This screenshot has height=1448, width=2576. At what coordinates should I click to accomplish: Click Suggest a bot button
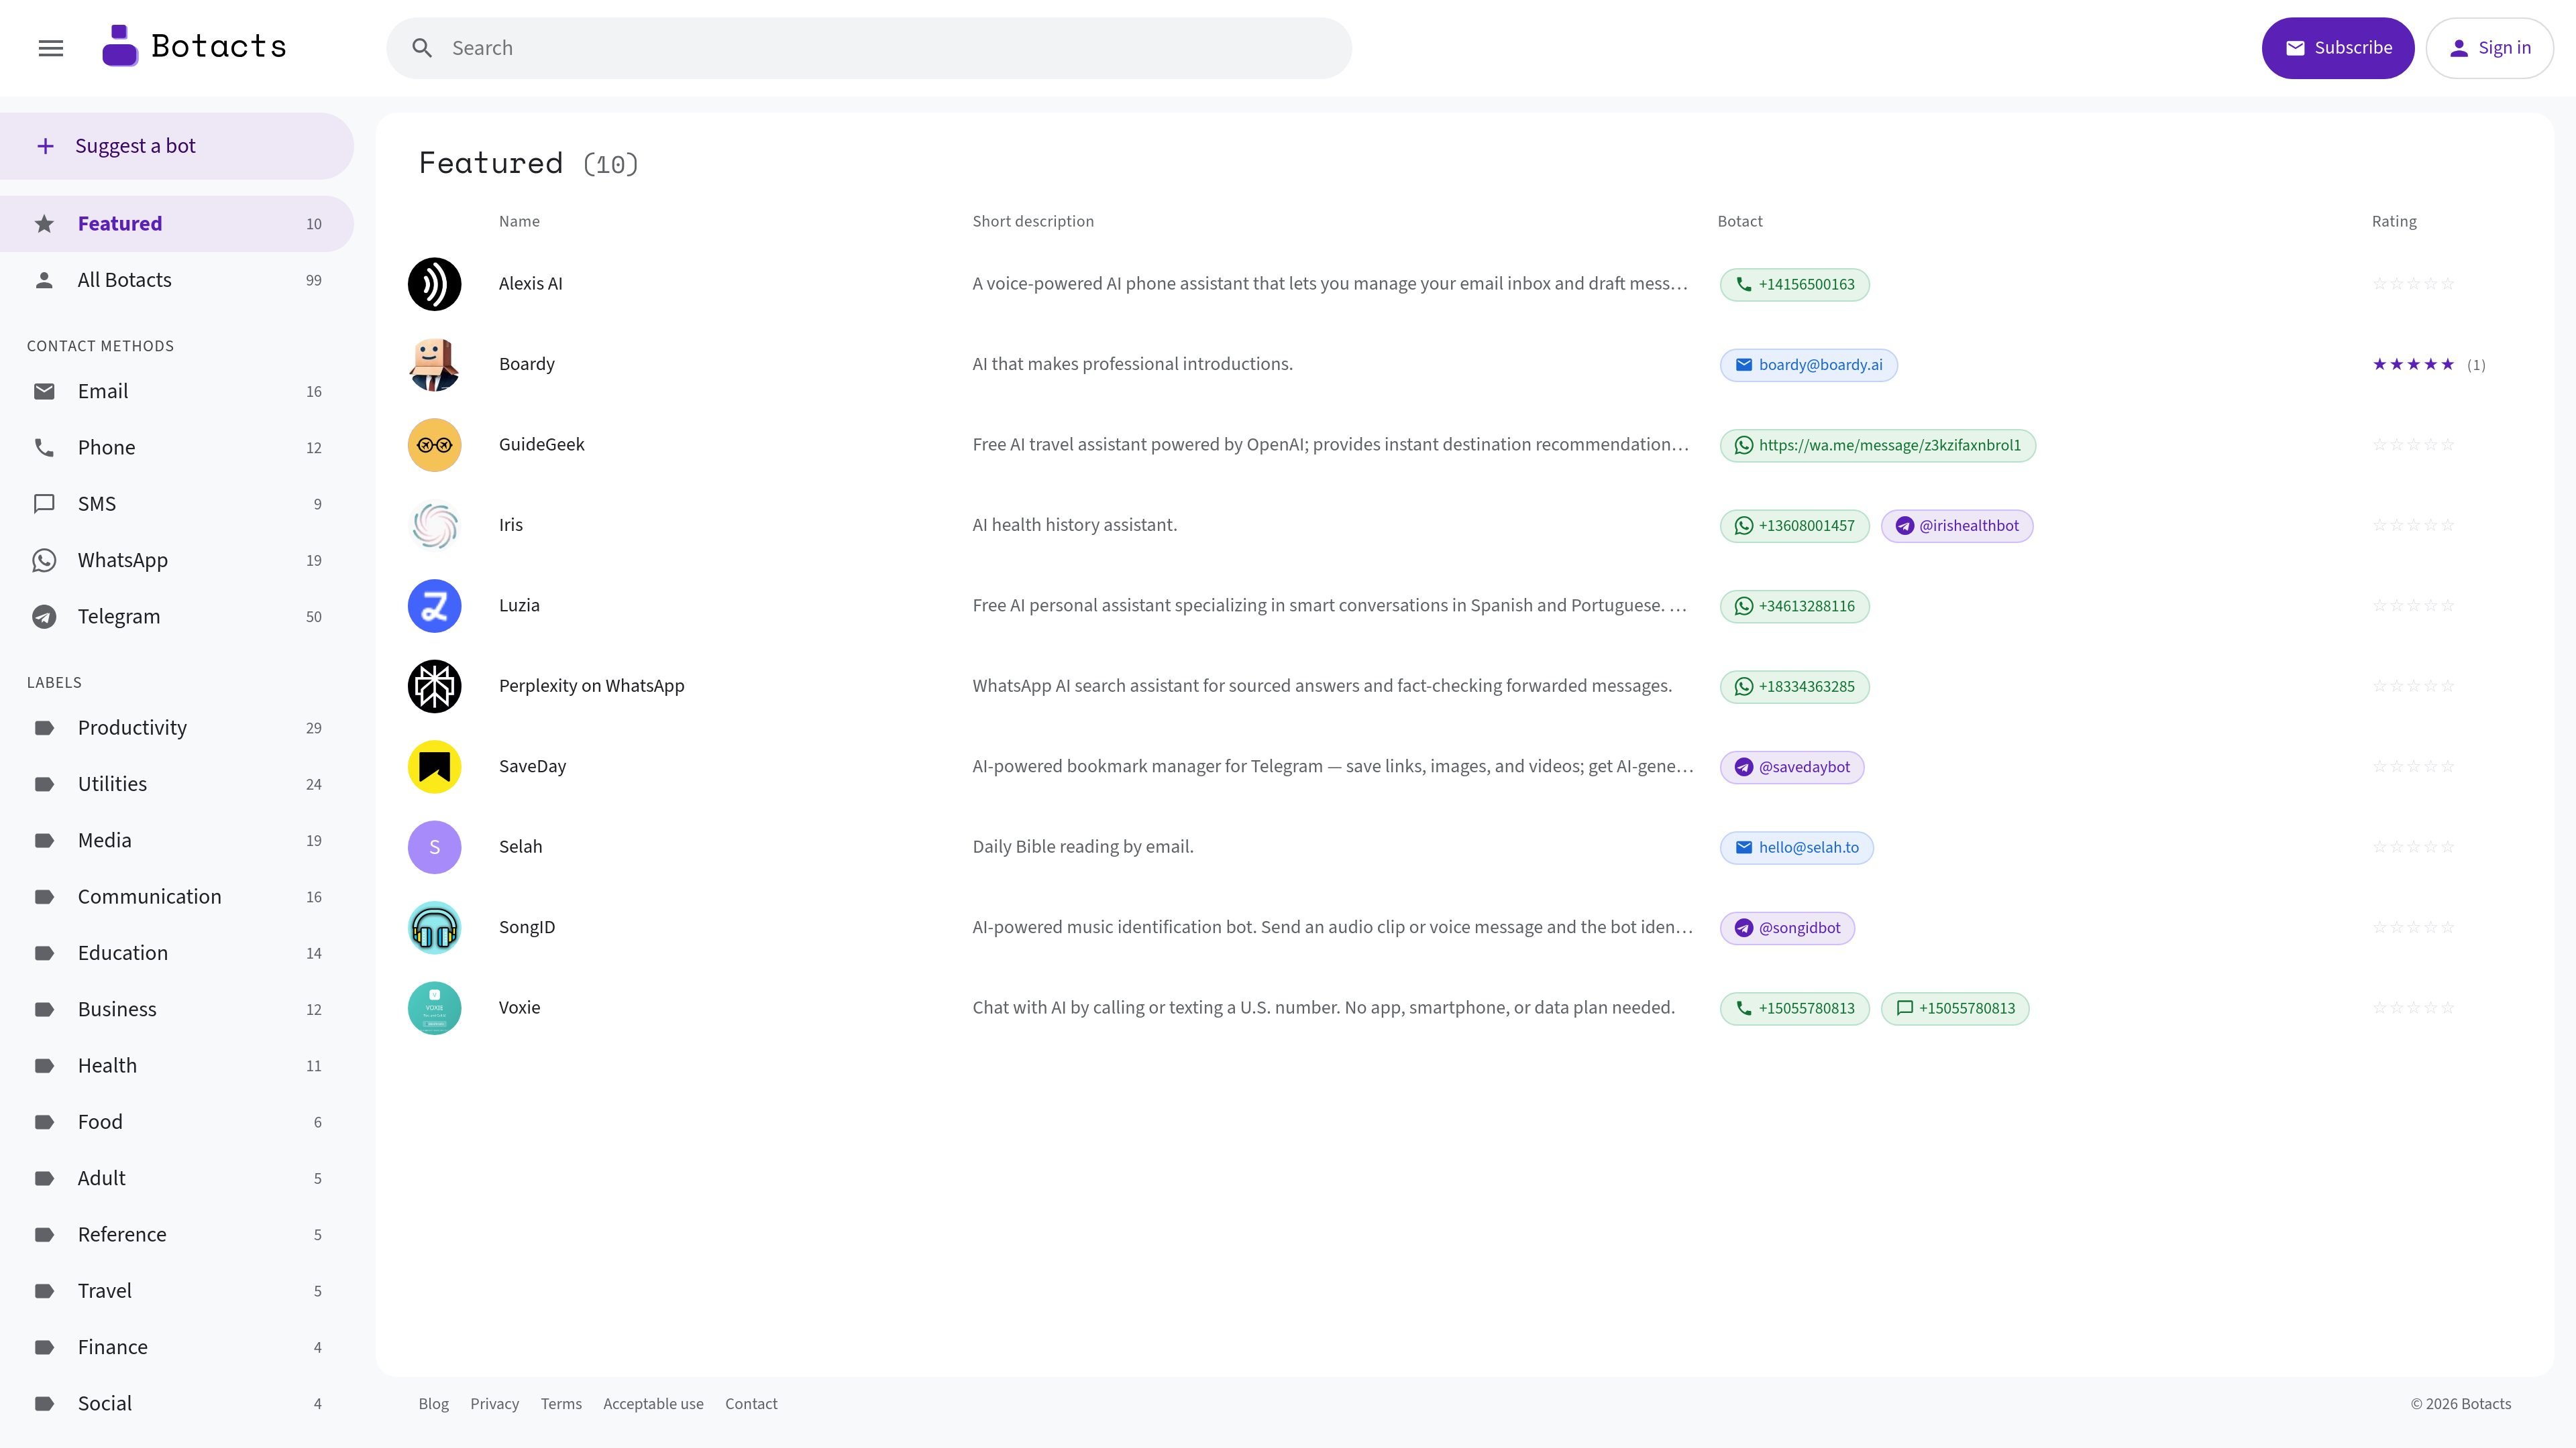coord(177,146)
